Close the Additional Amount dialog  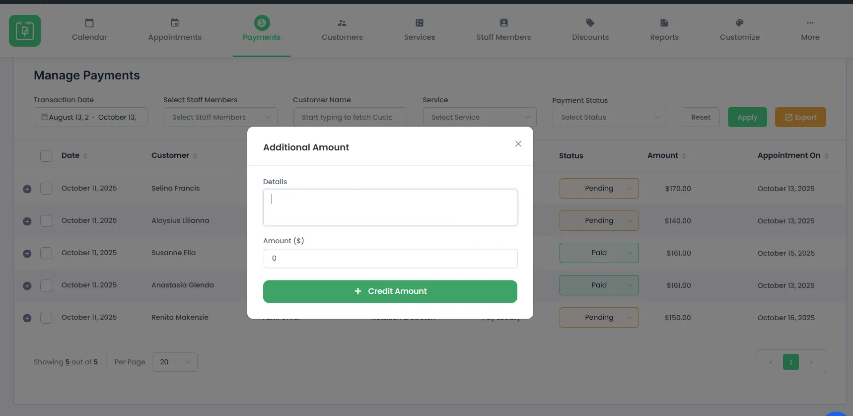coord(518,144)
